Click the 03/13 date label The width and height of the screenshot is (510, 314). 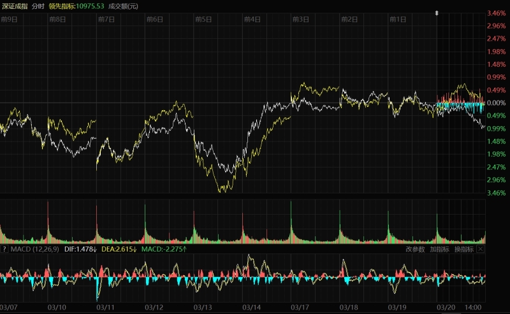pos(203,308)
